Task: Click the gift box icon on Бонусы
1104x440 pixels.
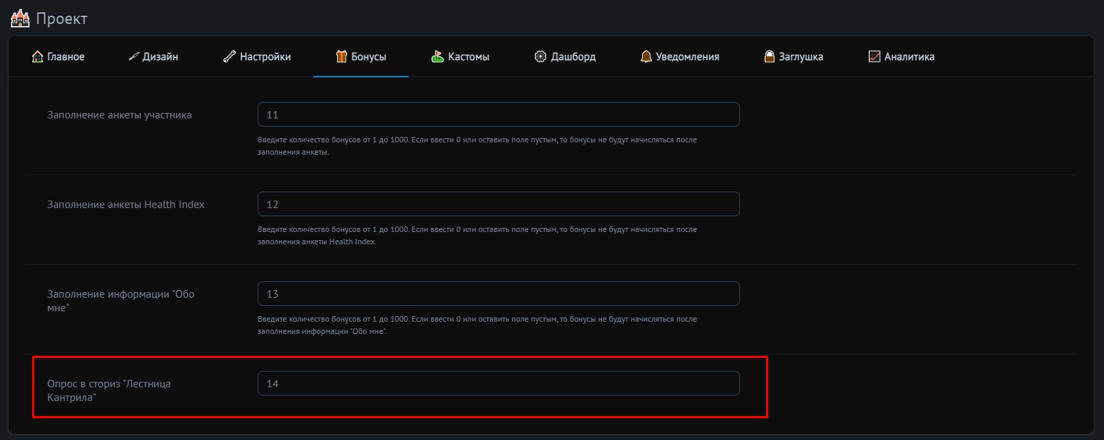Action: [341, 57]
